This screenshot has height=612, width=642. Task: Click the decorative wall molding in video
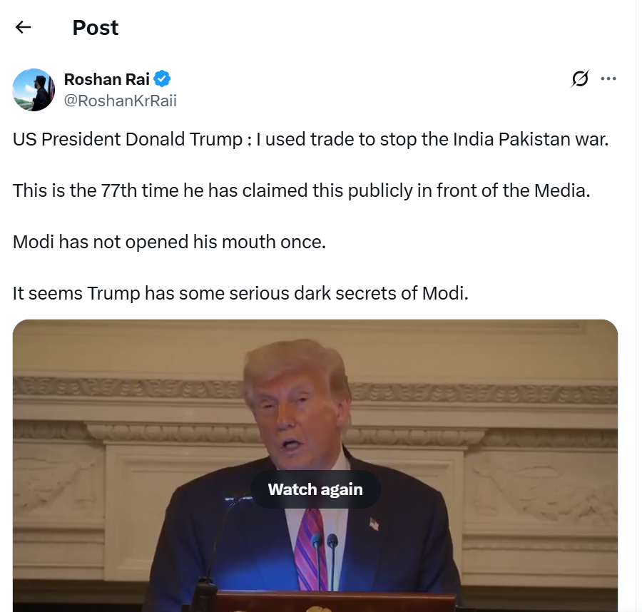[x=483, y=393]
